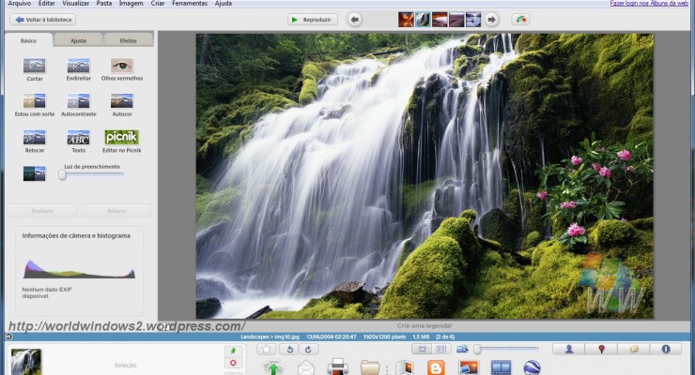Click the Voltar à biblioteca button
Viewport: 695px width, 375px height.
(42, 19)
